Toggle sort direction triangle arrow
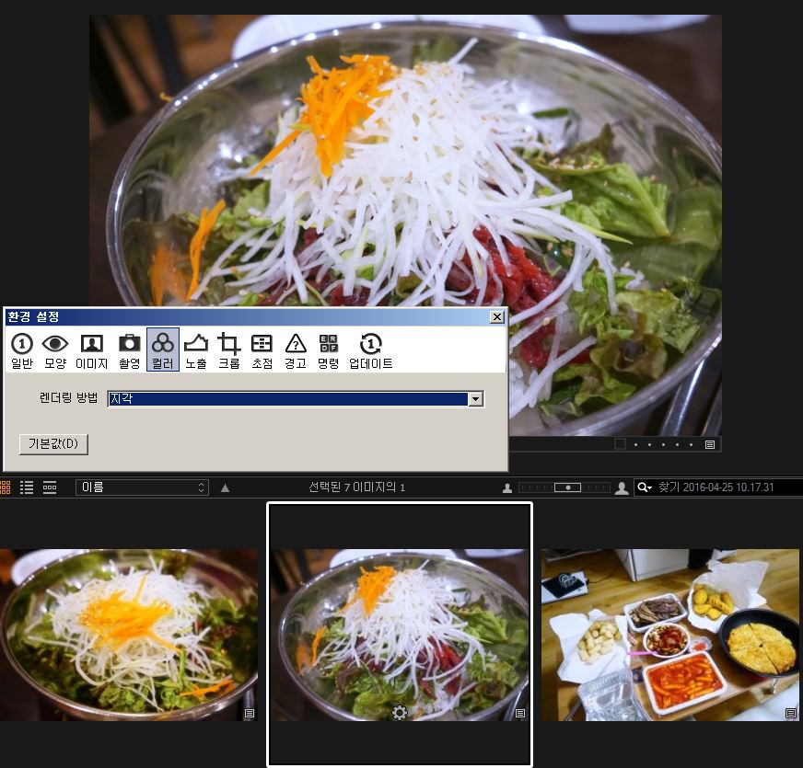 tap(225, 487)
